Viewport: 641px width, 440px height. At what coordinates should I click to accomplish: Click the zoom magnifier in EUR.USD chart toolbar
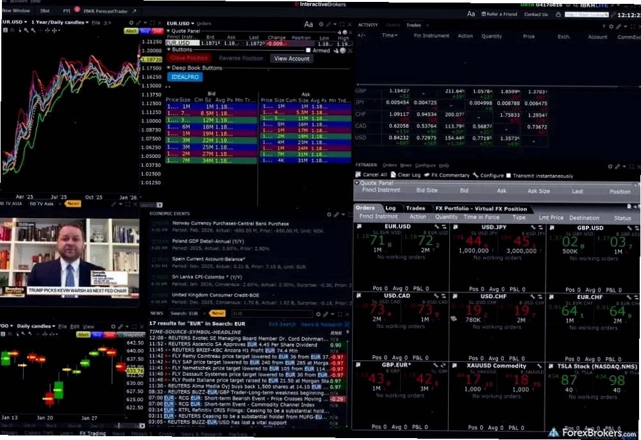(26, 30)
